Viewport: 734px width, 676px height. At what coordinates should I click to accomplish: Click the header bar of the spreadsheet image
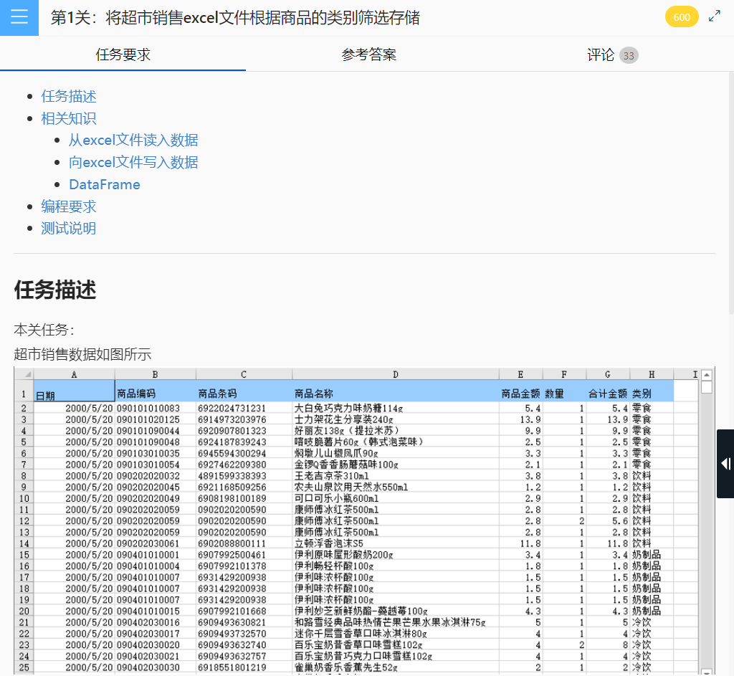[x=358, y=373]
